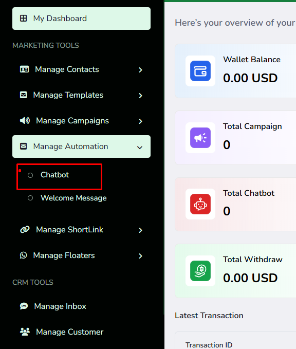Click the green Total Withdraw icon

[200, 271]
